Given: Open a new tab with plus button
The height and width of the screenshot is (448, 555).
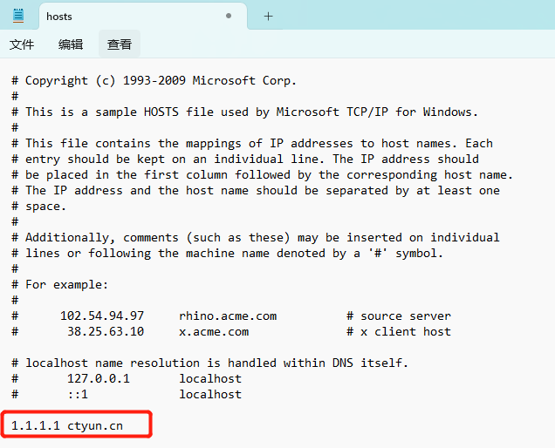Looking at the screenshot, I should pos(268,16).
